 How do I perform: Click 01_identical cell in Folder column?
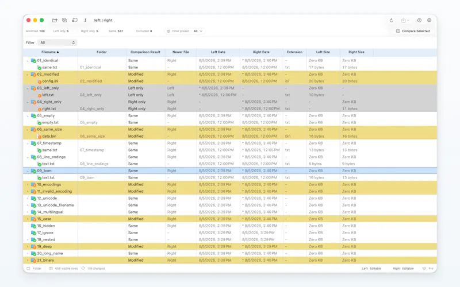(90, 67)
